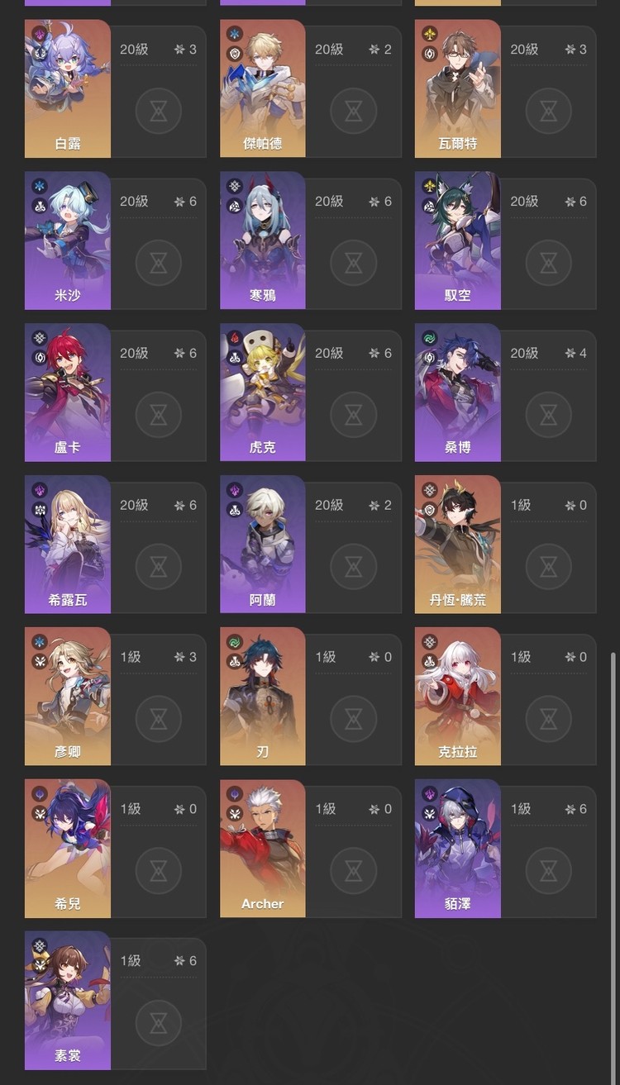Screen dimensions: 620x1085
Task: Open the 克拉拉 character card
Action: (505, 697)
